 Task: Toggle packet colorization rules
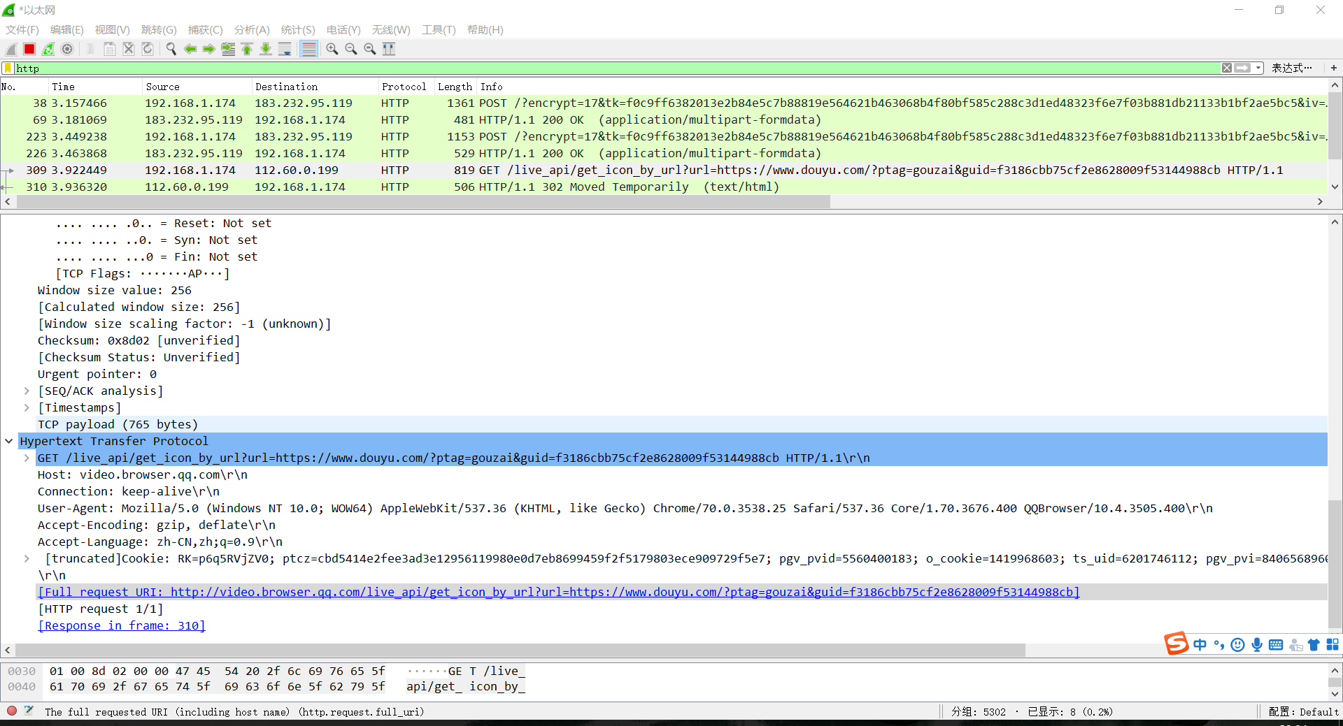coord(308,49)
